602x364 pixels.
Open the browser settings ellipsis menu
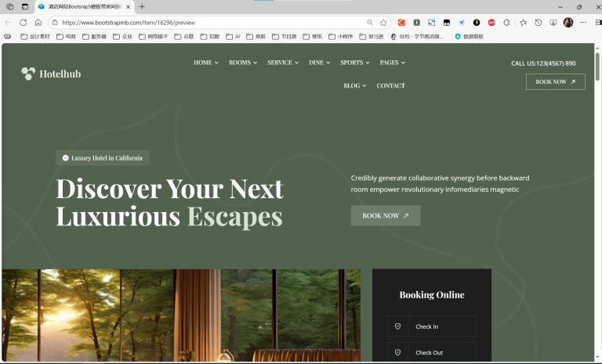(x=583, y=23)
